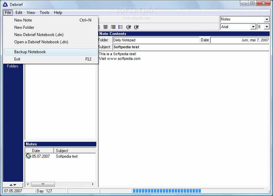The width and height of the screenshot is (273, 196).
Task: Open the Tools menu
Action: tap(44, 13)
